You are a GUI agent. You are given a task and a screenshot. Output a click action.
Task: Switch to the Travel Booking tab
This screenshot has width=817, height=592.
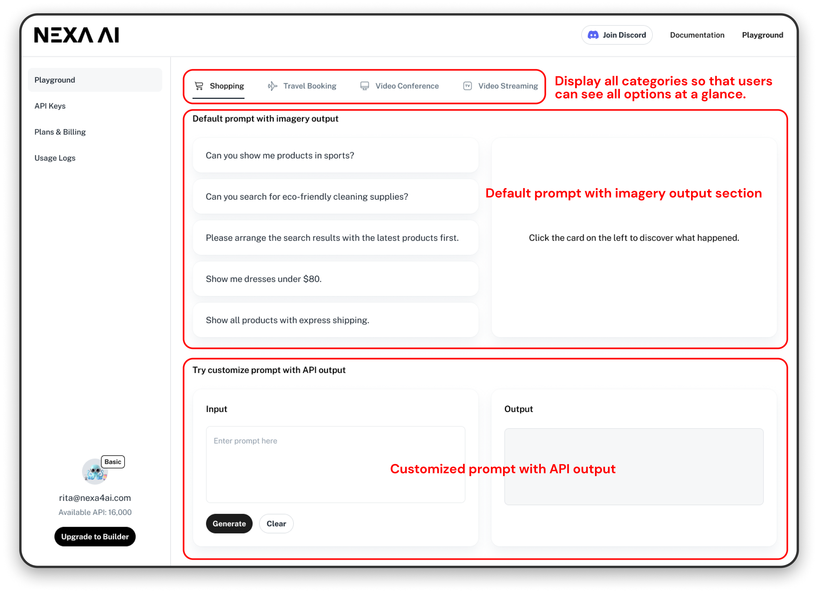point(309,86)
